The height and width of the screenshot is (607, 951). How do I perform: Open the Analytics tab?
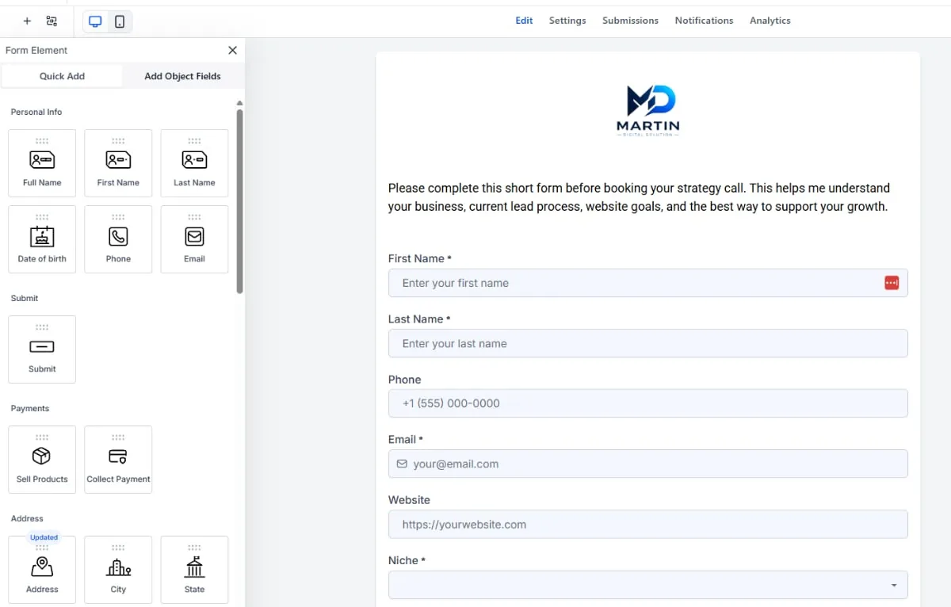(x=770, y=21)
